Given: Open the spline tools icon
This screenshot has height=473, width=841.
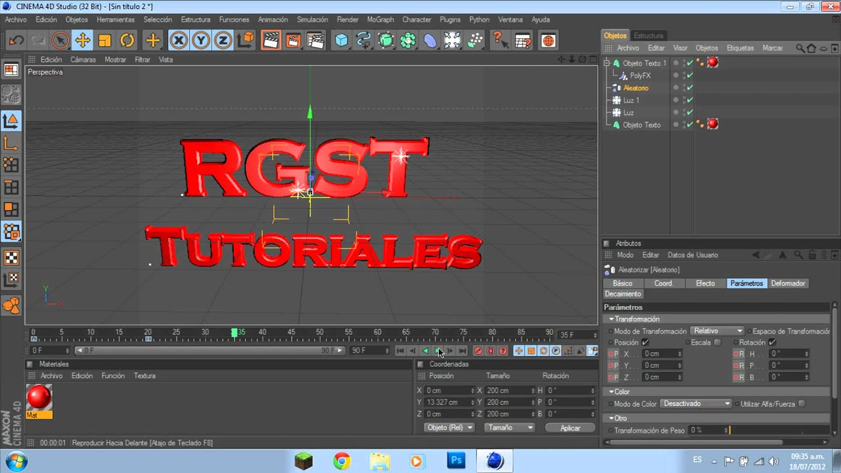Looking at the screenshot, I should [363, 41].
